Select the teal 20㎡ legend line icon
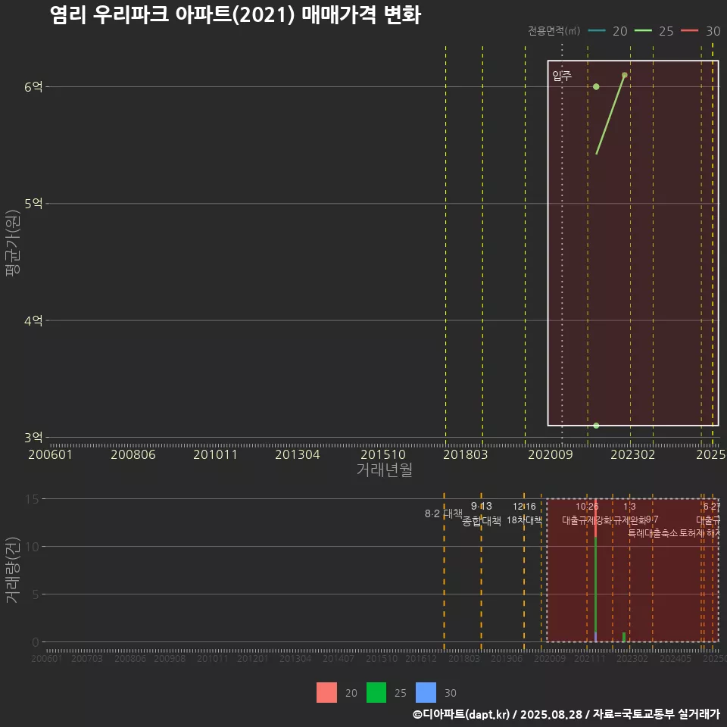 pos(597,31)
